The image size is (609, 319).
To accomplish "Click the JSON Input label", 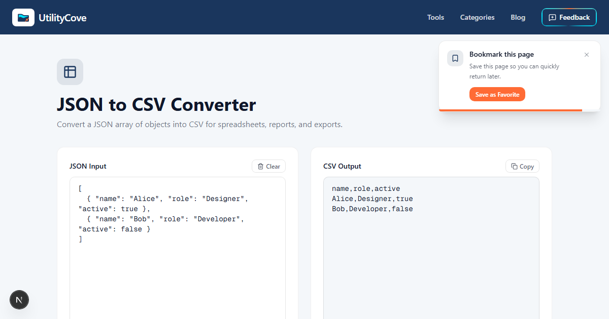I will point(88,166).
